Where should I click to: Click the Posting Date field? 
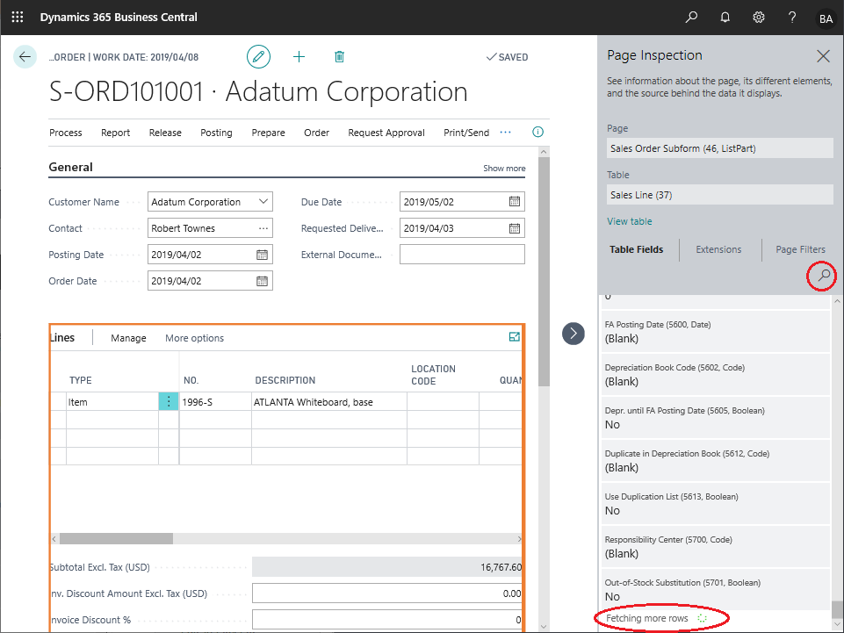click(x=210, y=255)
